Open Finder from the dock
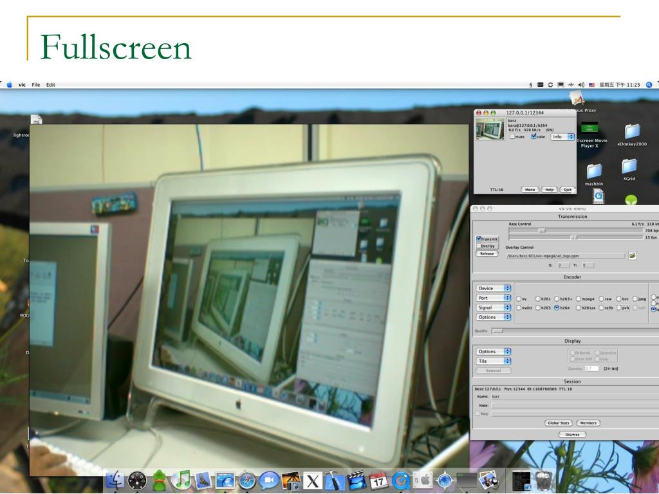The height and width of the screenshot is (494, 659). tap(115, 480)
